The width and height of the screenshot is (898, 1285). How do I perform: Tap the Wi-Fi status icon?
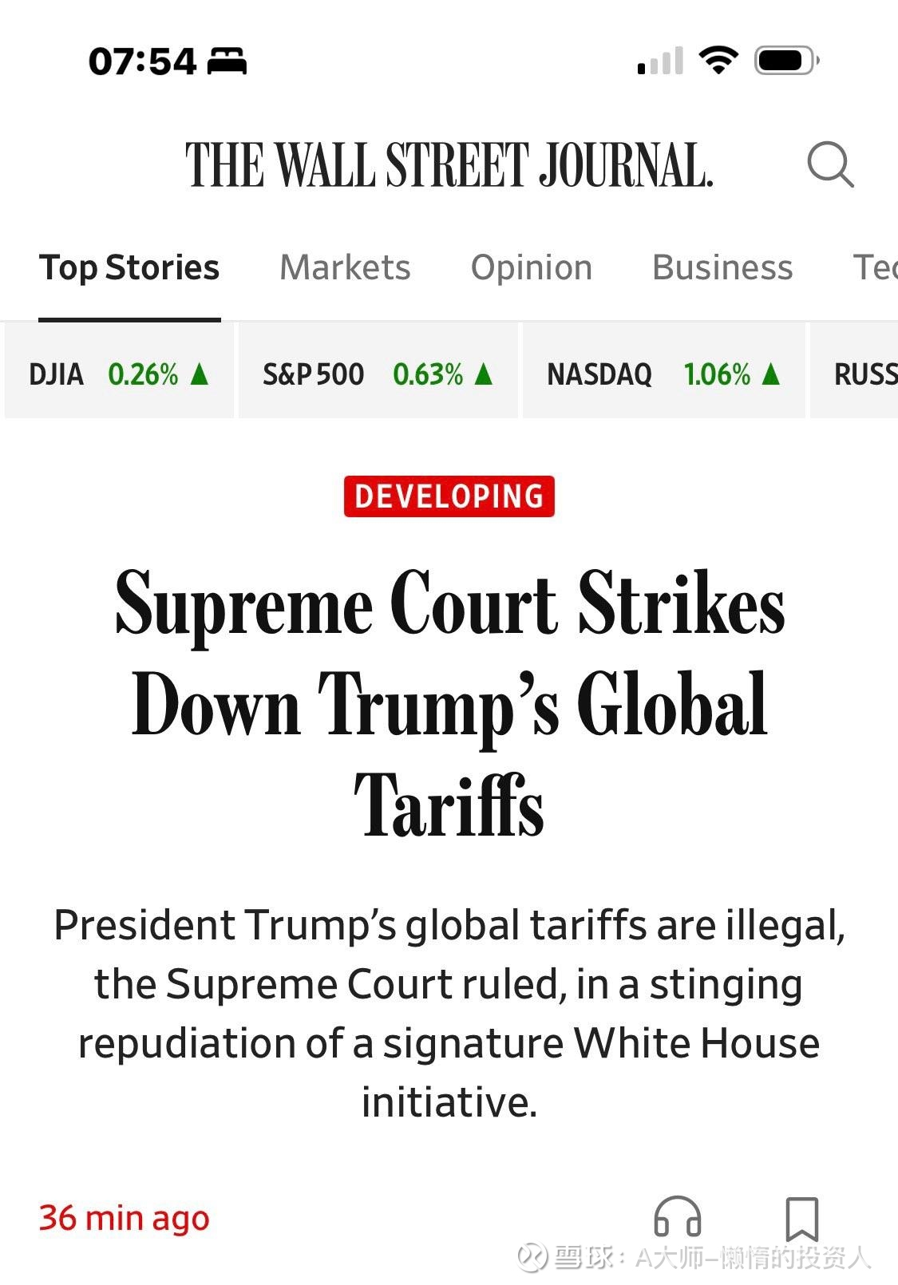point(718,61)
